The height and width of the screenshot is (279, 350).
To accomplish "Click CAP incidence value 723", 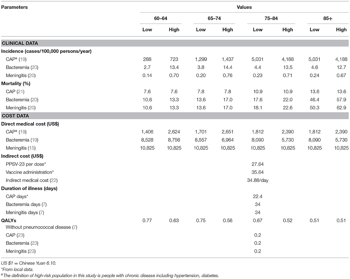I will 174,59.
